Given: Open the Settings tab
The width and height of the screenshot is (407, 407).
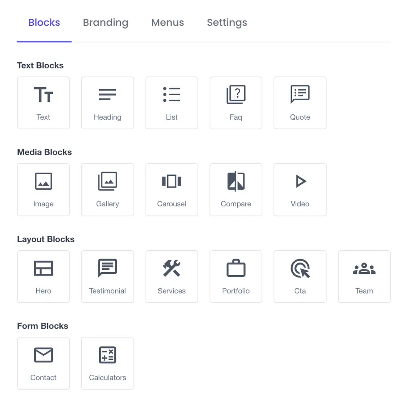Looking at the screenshot, I should [x=227, y=23].
